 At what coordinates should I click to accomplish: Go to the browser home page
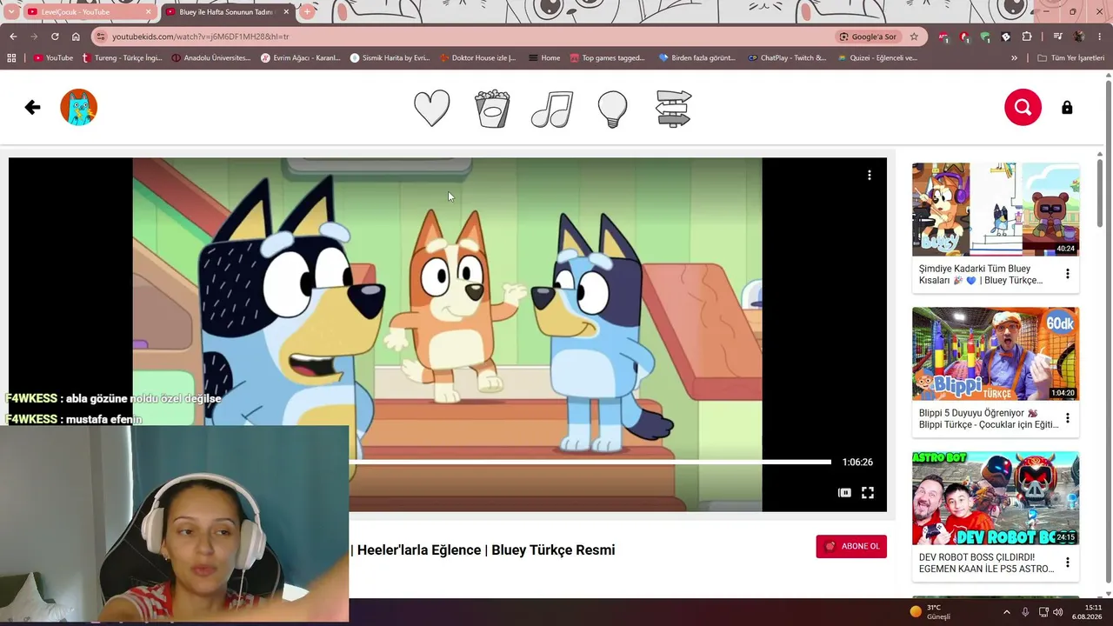coord(76,37)
